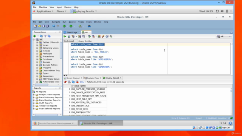Click the Clear eraser icon
The width and height of the screenshot is (242, 136).
coord(103,36)
